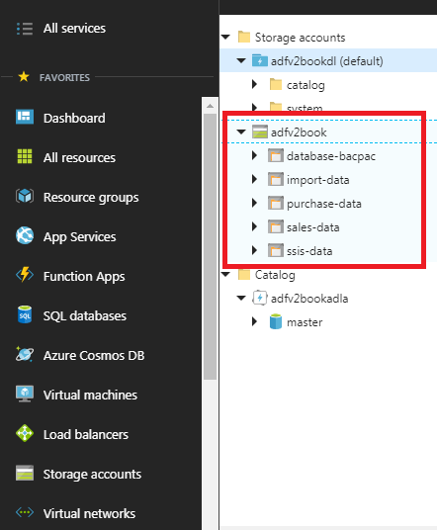
Task: Open Dashboard from favorites
Action: pyautogui.click(x=74, y=119)
